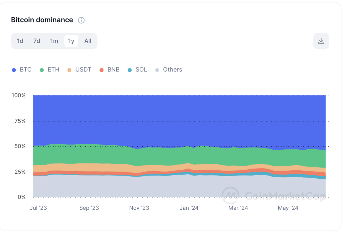The image size is (343, 232).
Task: Click the May '24 axis label
Action: pyautogui.click(x=288, y=208)
